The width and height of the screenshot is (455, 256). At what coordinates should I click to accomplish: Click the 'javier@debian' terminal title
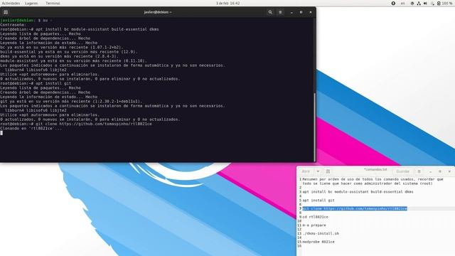click(158, 12)
